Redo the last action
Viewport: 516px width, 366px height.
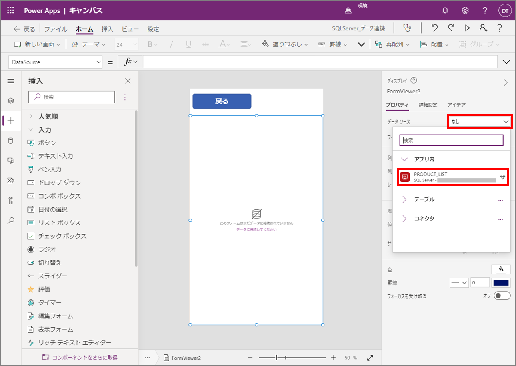click(451, 28)
